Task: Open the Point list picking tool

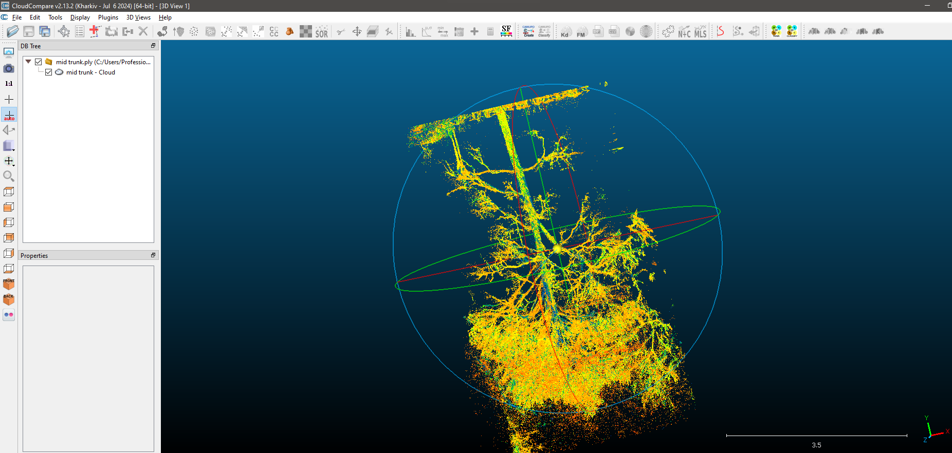Action: pos(80,31)
